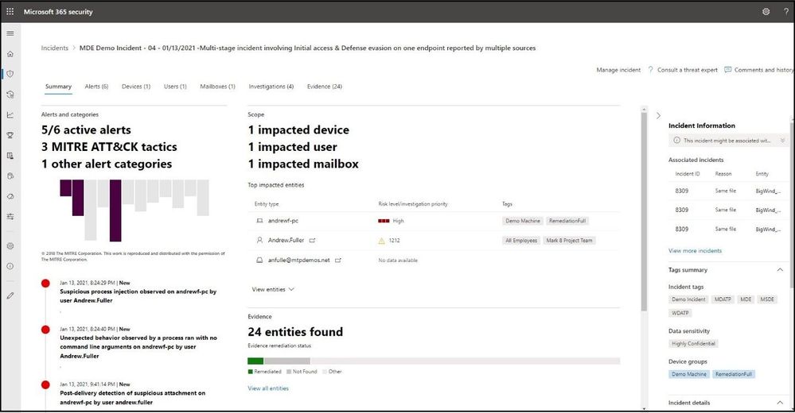This screenshot has height=413, width=795.
Task: Open the sidebar settings gear icon
Action: coord(10,246)
